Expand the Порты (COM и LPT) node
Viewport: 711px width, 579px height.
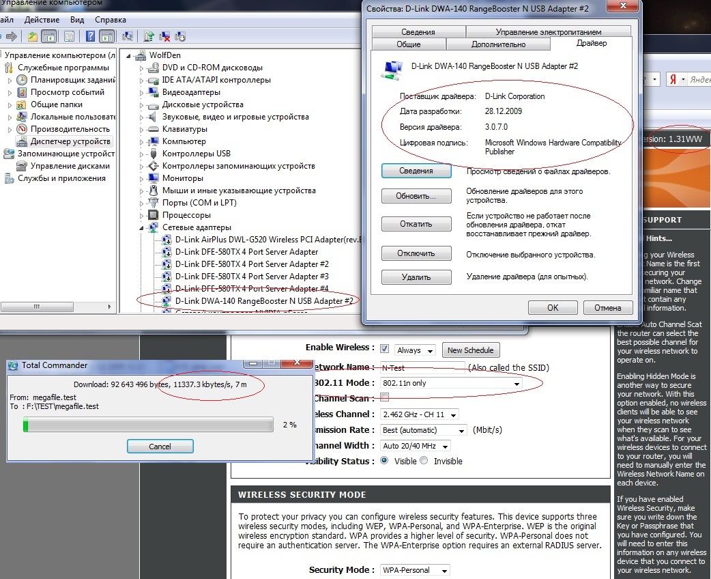pos(141,203)
